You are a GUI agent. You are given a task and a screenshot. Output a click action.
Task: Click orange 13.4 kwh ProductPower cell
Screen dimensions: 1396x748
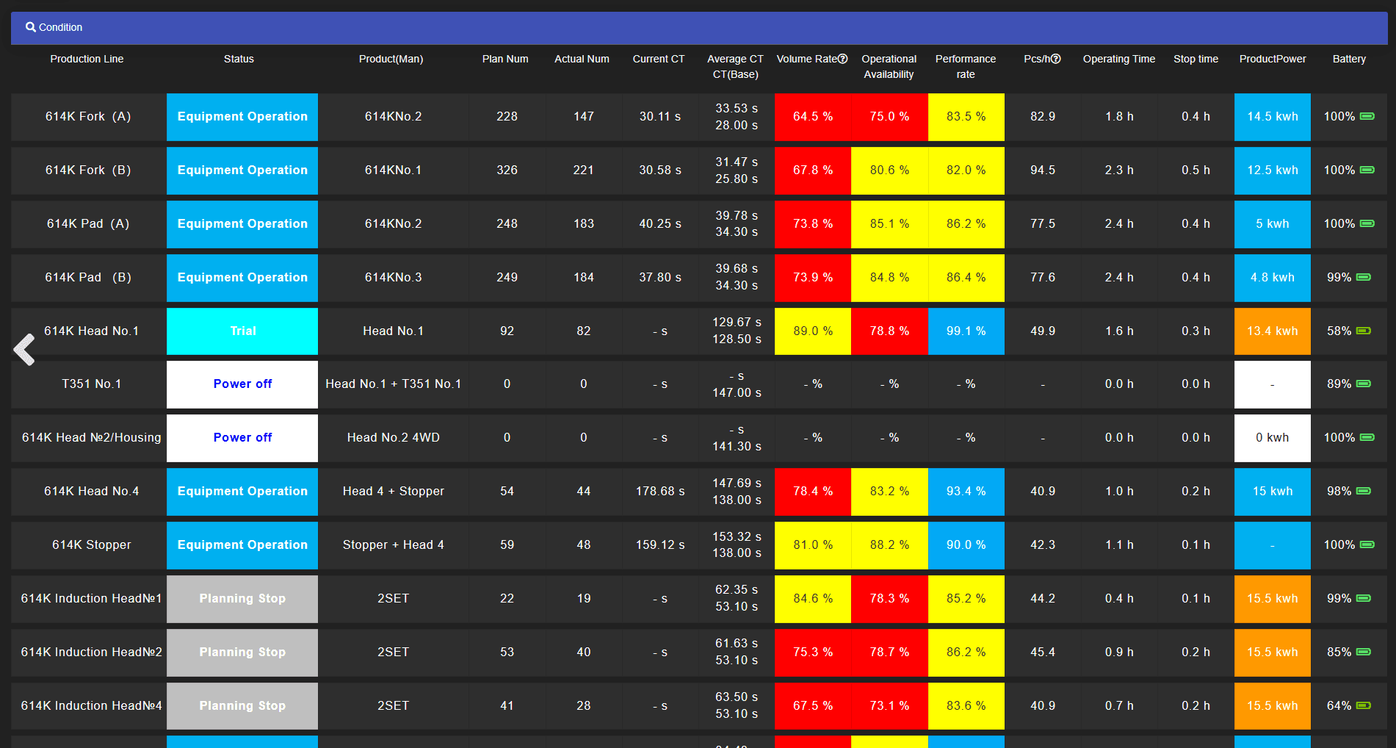1272,331
